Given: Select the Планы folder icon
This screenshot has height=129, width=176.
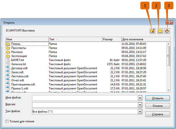Looking at the screenshot, I should pyautogui.click(x=8, y=44).
